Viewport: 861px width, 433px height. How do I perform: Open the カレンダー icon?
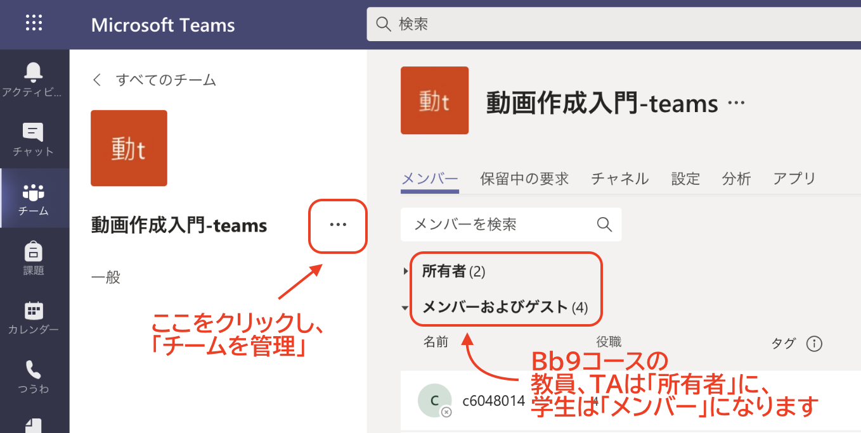(33, 311)
